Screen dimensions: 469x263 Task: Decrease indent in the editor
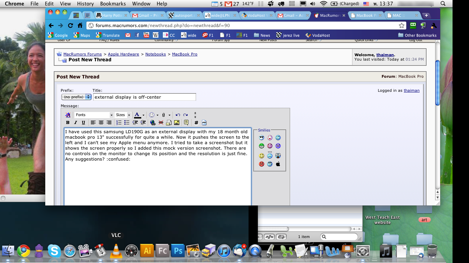tap(135, 123)
